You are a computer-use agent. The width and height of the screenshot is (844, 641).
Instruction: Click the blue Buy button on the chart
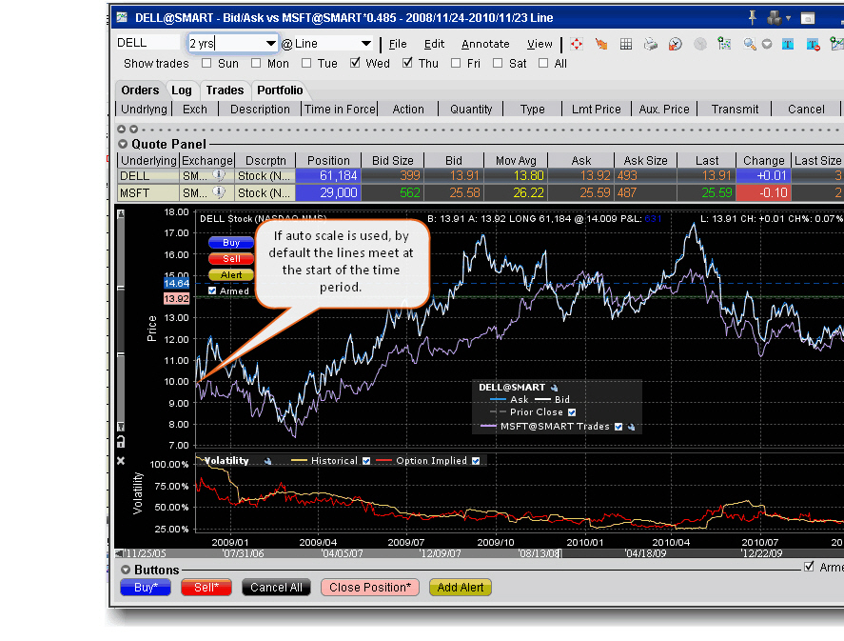tap(231, 242)
